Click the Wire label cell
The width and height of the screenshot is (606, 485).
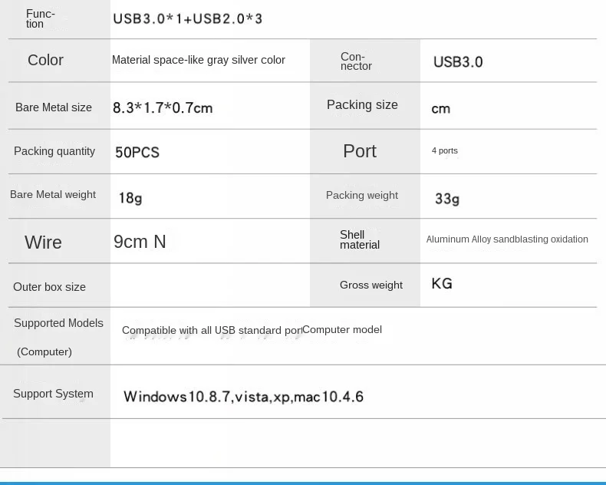(43, 242)
